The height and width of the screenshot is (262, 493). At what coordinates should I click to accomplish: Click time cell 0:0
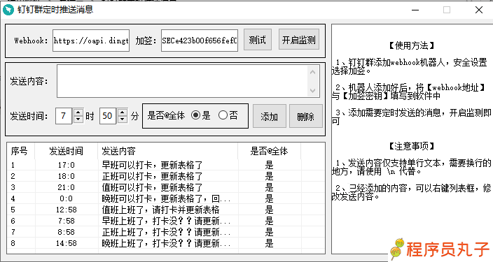[67, 198]
